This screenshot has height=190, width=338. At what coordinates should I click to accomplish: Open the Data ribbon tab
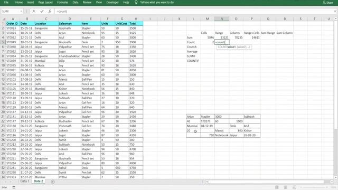(75, 2)
